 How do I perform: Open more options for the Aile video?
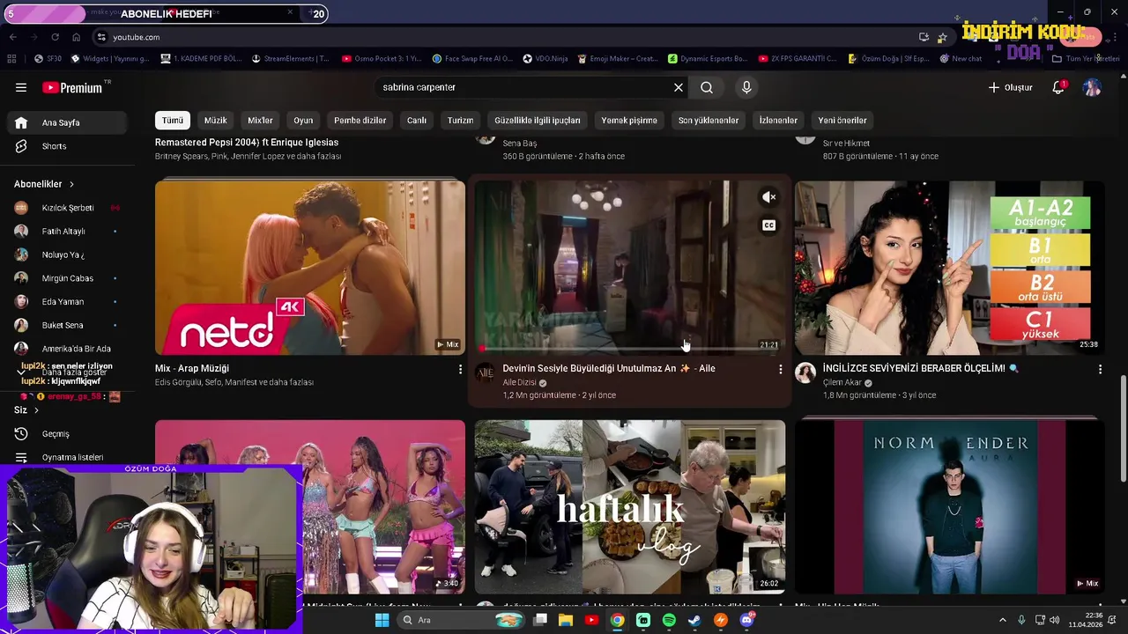[x=780, y=370]
